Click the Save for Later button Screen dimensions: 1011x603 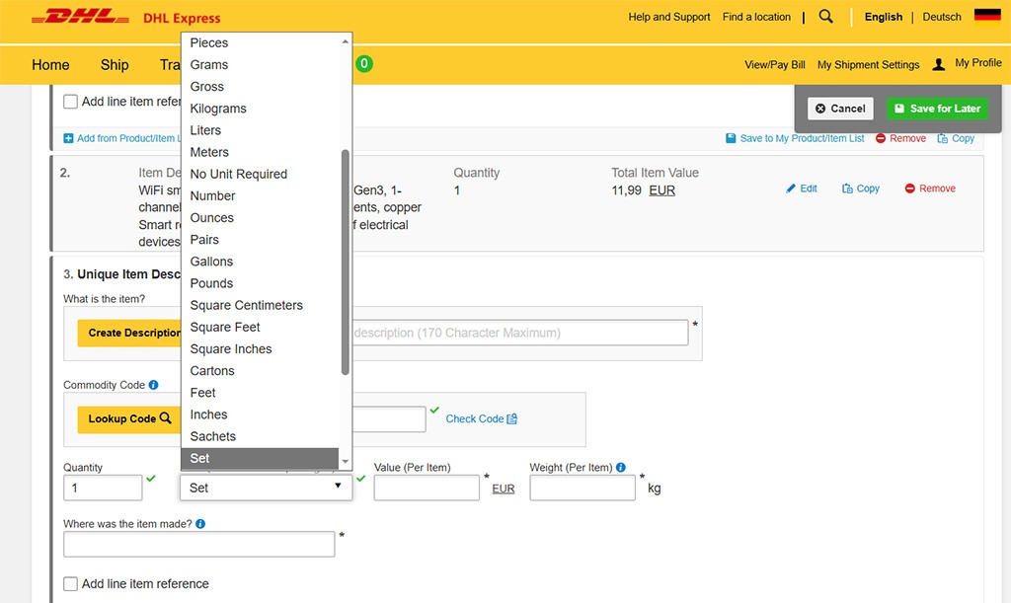pyautogui.click(x=937, y=109)
